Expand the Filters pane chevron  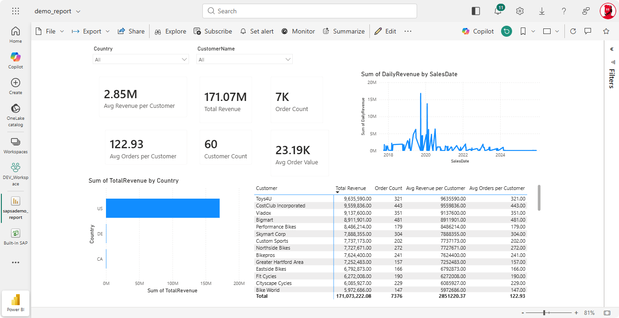click(x=612, y=49)
